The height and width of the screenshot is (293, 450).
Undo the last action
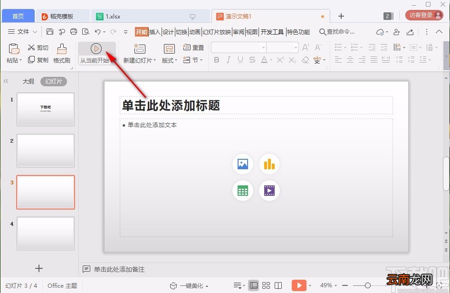(x=97, y=31)
